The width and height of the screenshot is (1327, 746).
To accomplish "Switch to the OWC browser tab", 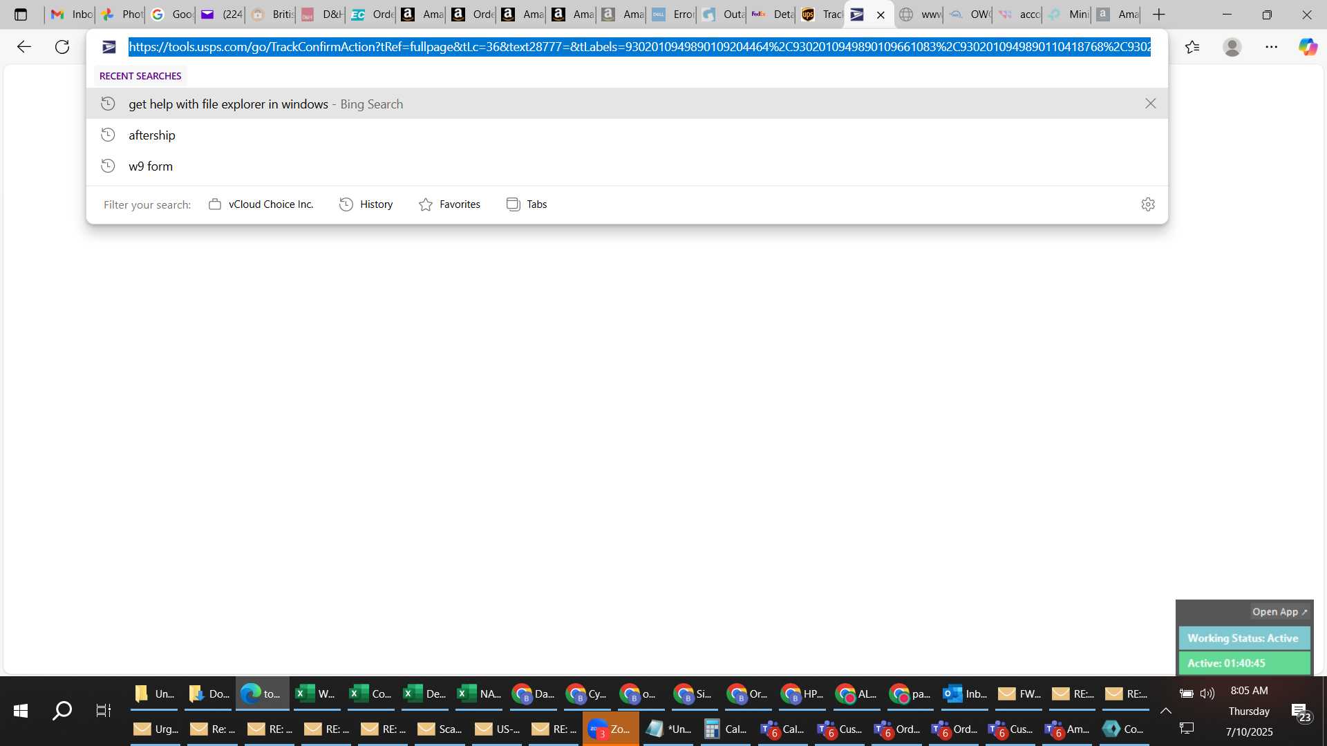I will coord(969,15).
